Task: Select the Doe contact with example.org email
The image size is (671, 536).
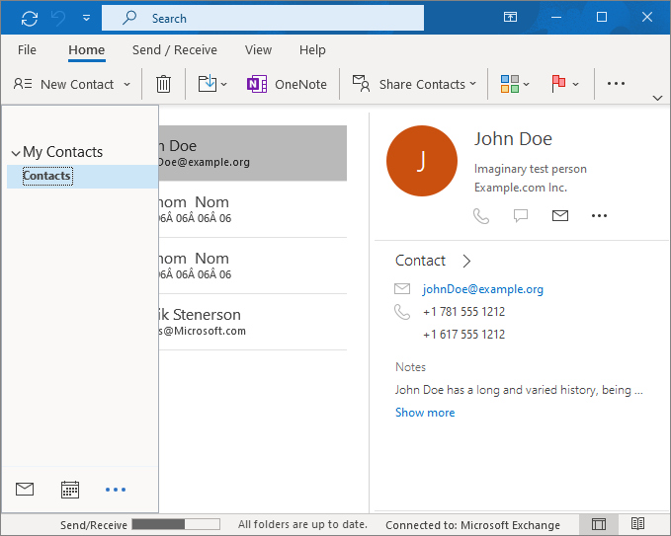Action: 252,153
